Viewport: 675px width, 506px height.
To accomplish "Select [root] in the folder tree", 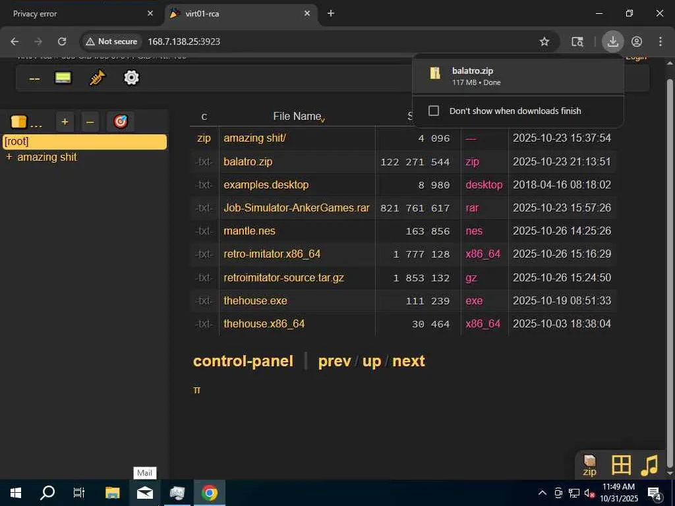I will (84, 142).
